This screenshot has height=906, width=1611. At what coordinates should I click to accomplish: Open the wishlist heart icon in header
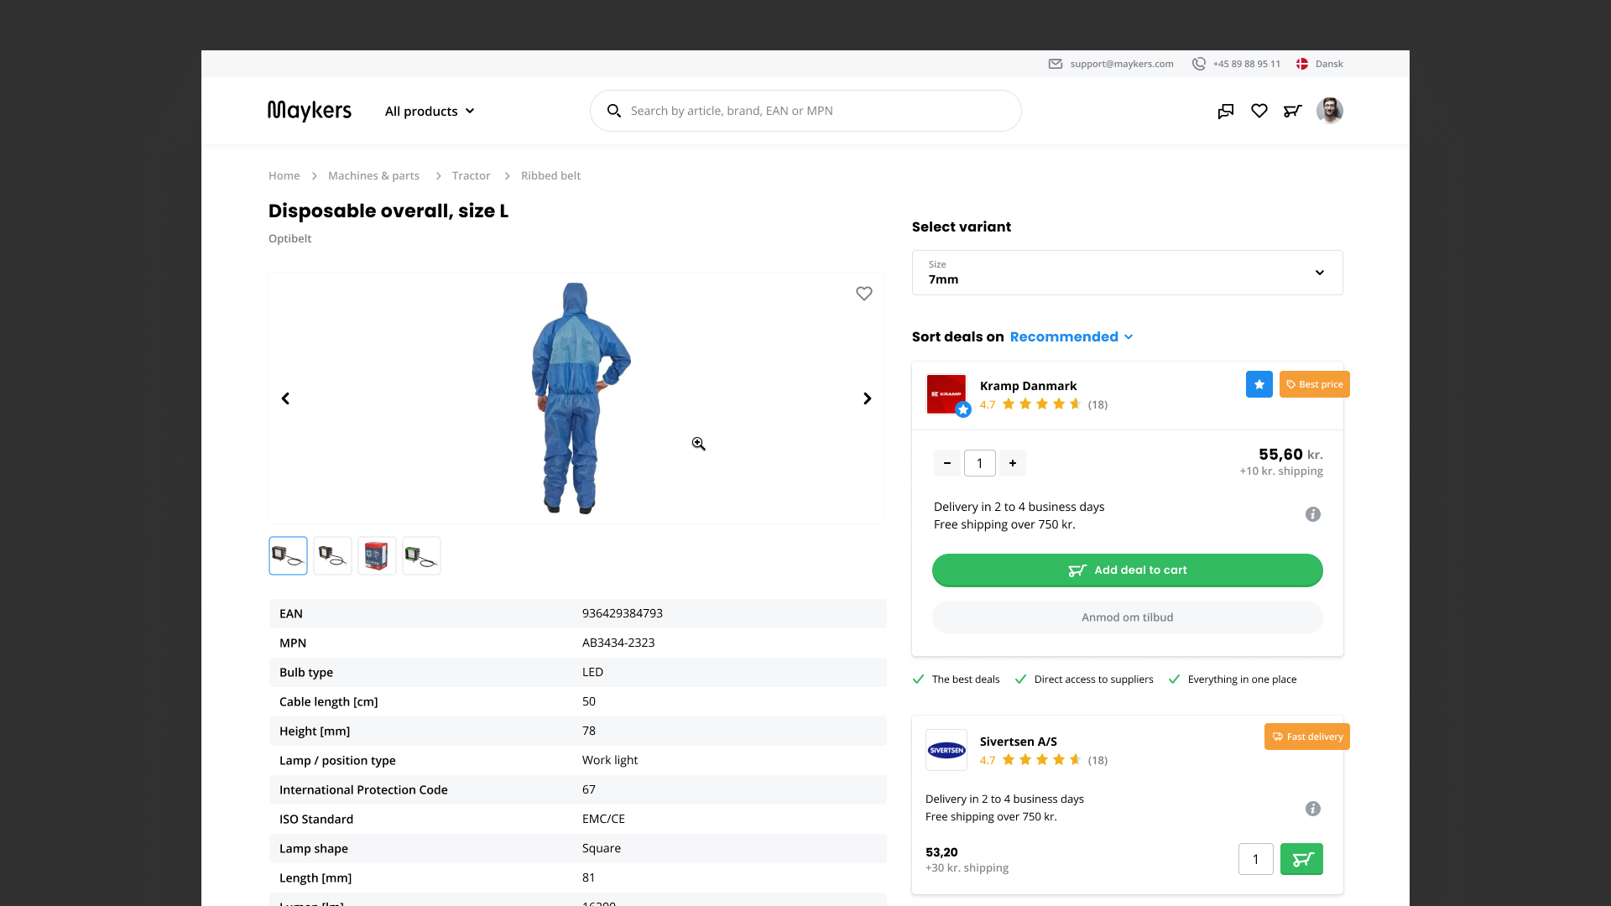point(1259,111)
